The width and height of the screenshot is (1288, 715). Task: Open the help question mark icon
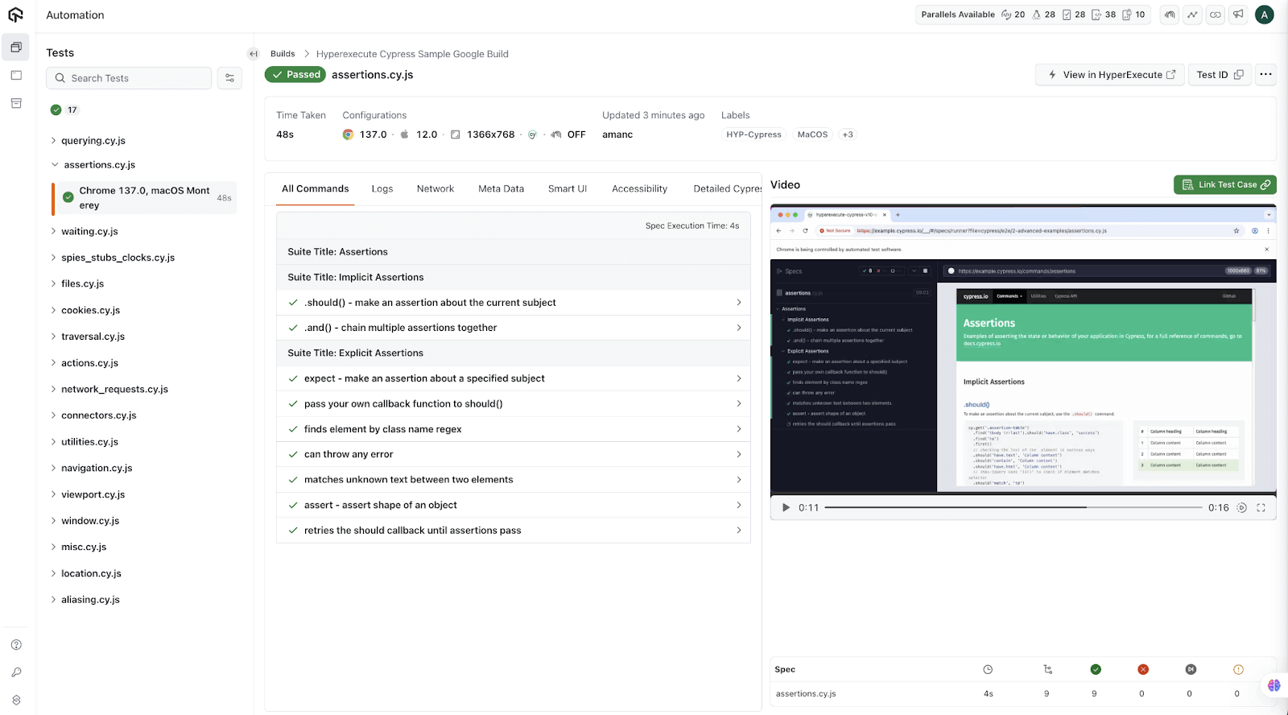click(16, 645)
